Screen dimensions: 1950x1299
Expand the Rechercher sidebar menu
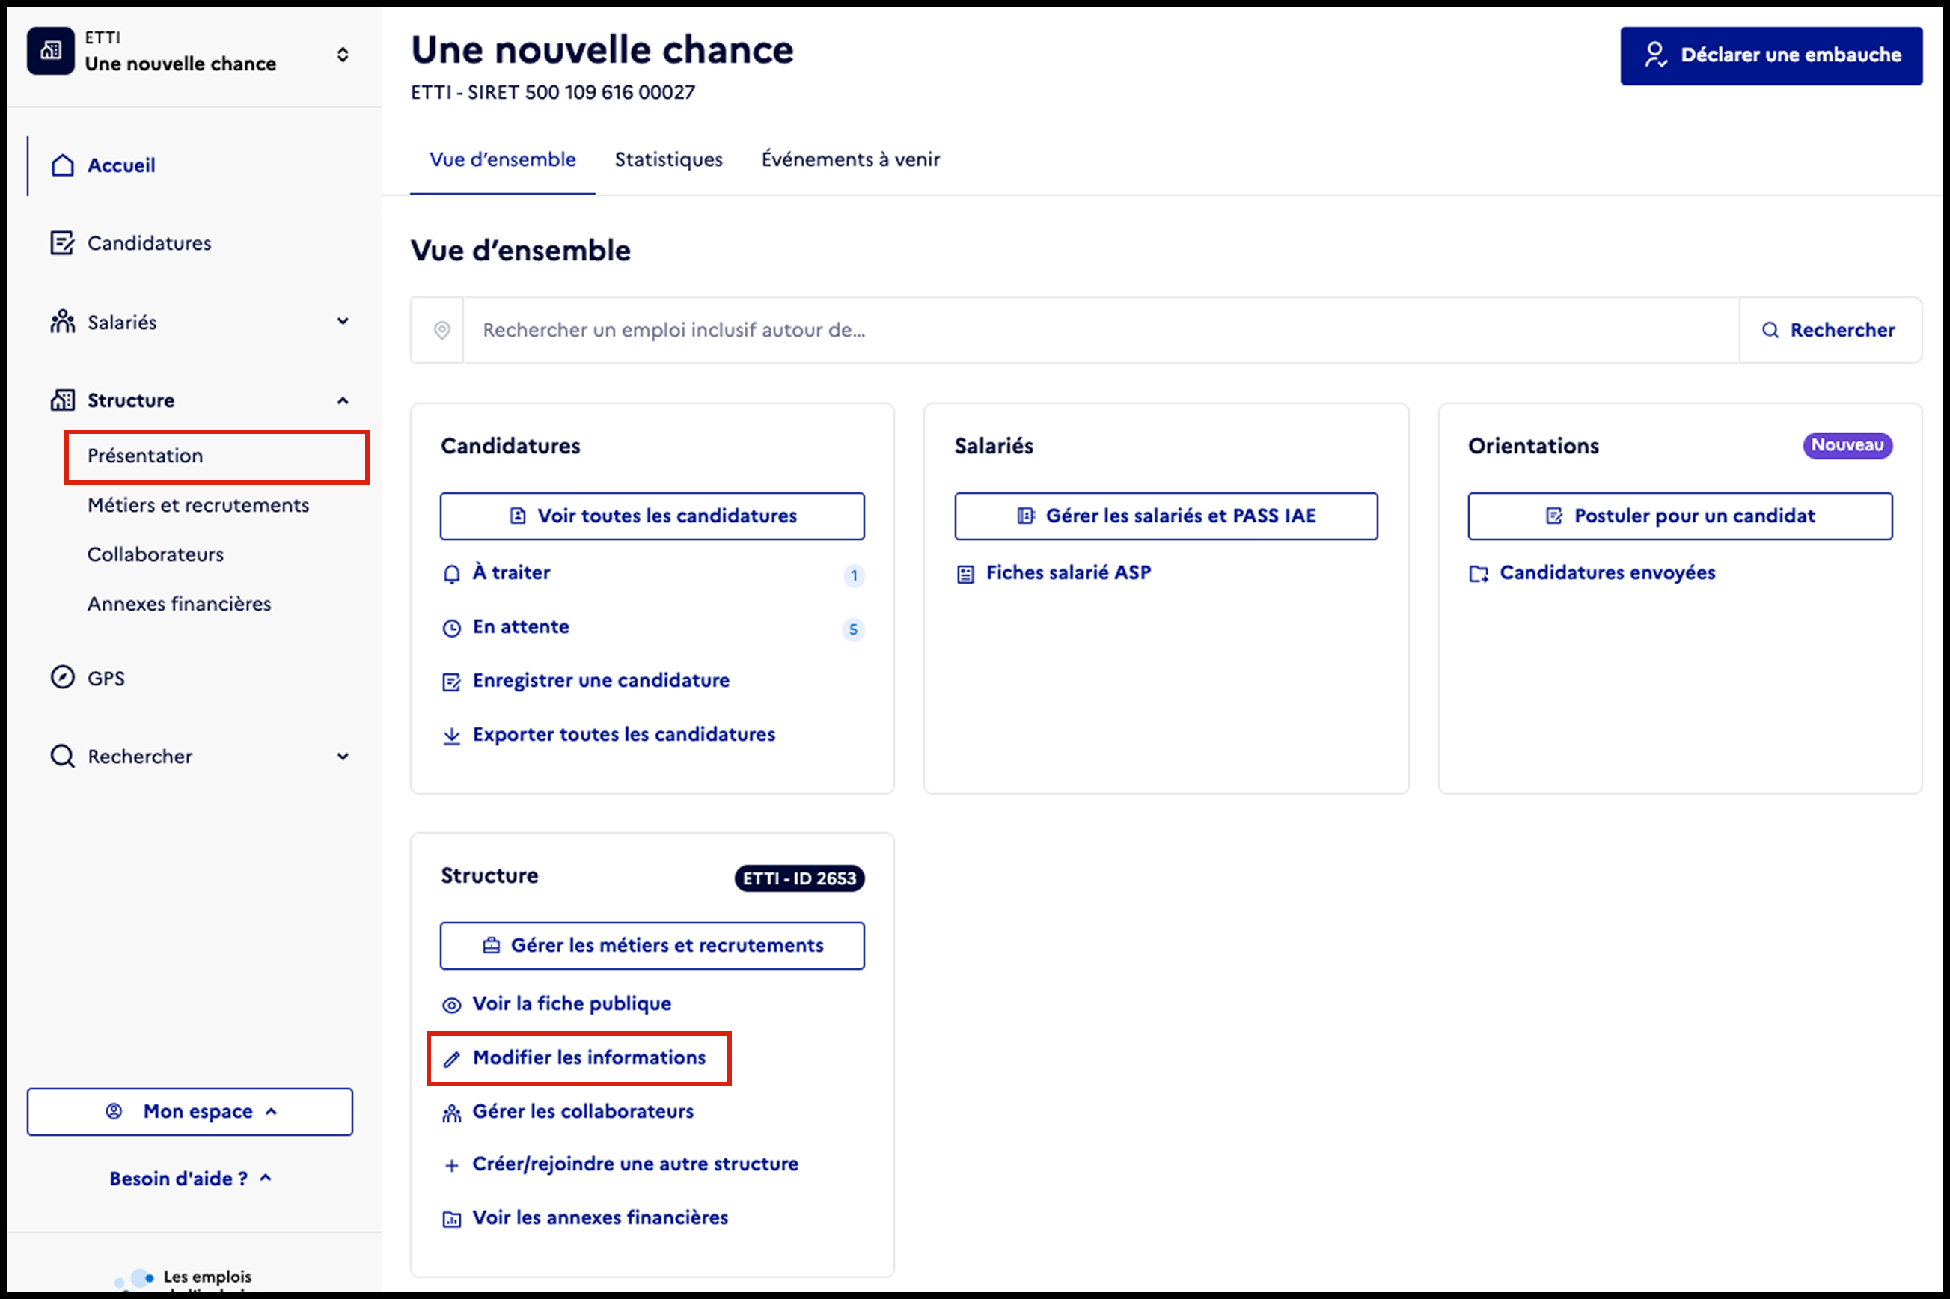(343, 756)
